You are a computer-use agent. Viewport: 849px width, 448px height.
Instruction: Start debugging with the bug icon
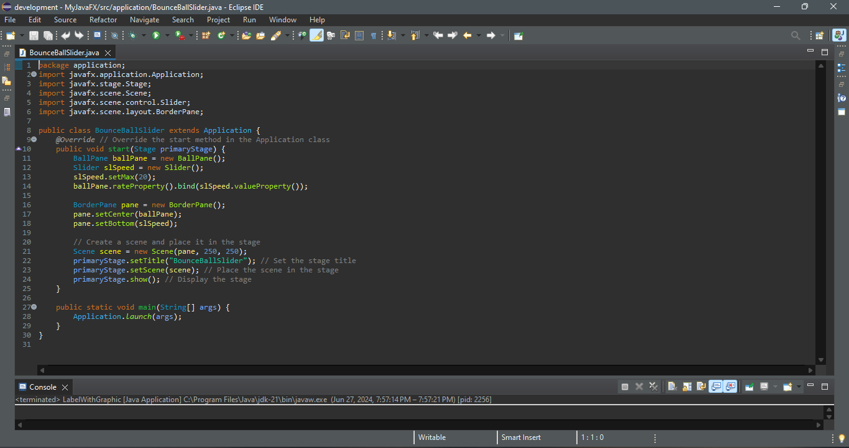click(x=132, y=36)
